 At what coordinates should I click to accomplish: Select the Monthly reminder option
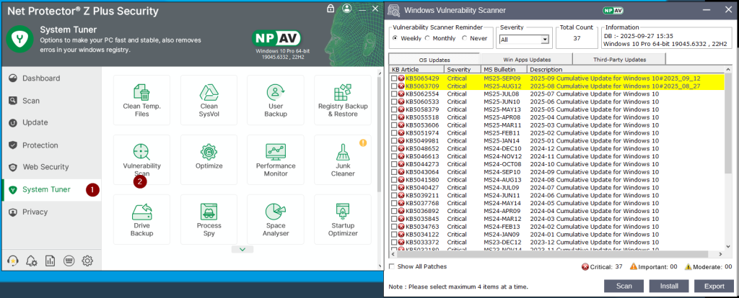pos(429,38)
